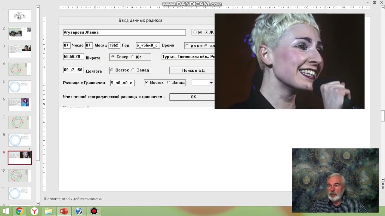Select Юг latitude radio button
Viewport: 385px width, 216px height.
click(132, 57)
